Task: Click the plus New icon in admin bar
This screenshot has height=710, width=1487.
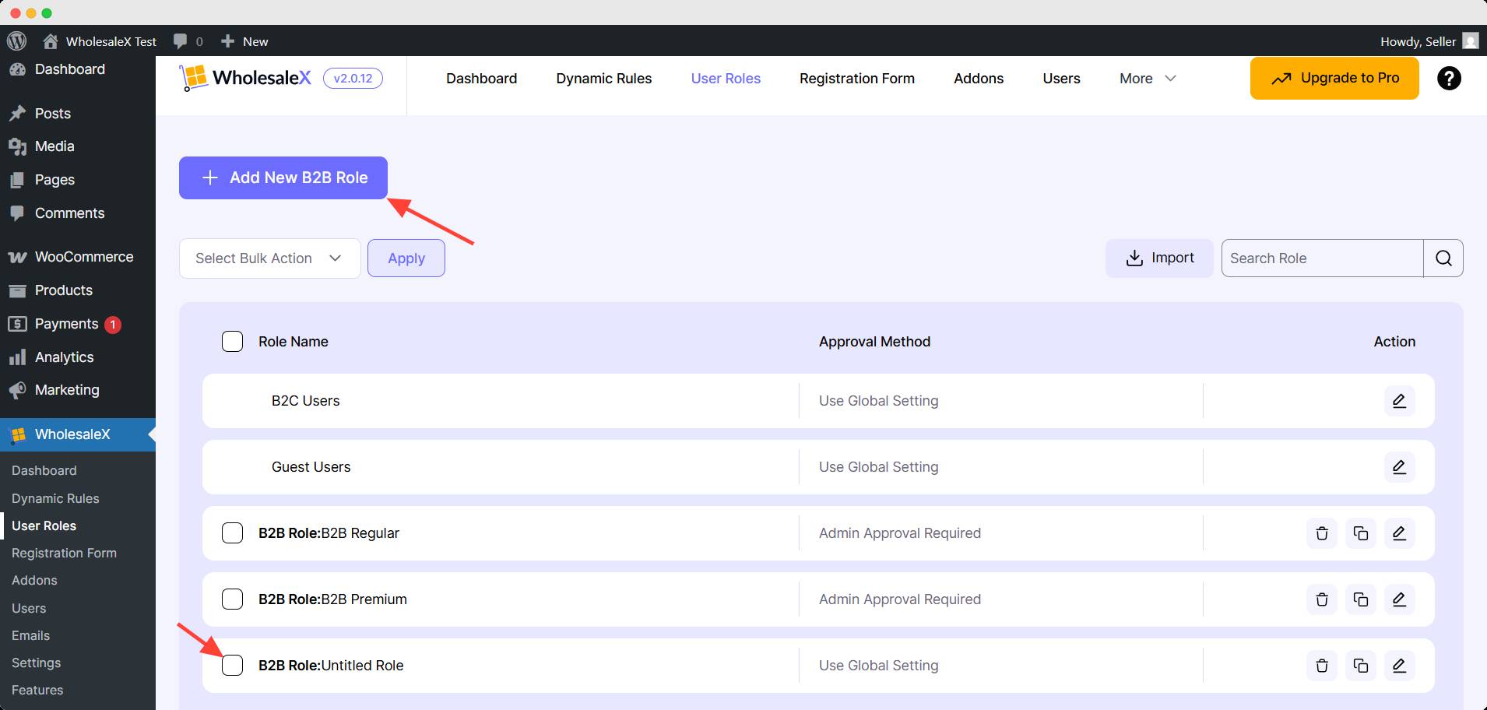Action: [x=227, y=41]
